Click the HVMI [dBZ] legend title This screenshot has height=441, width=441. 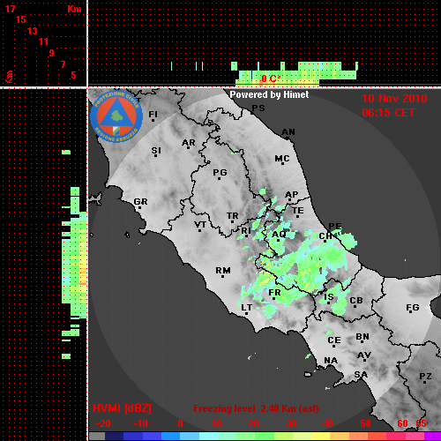pos(122,408)
